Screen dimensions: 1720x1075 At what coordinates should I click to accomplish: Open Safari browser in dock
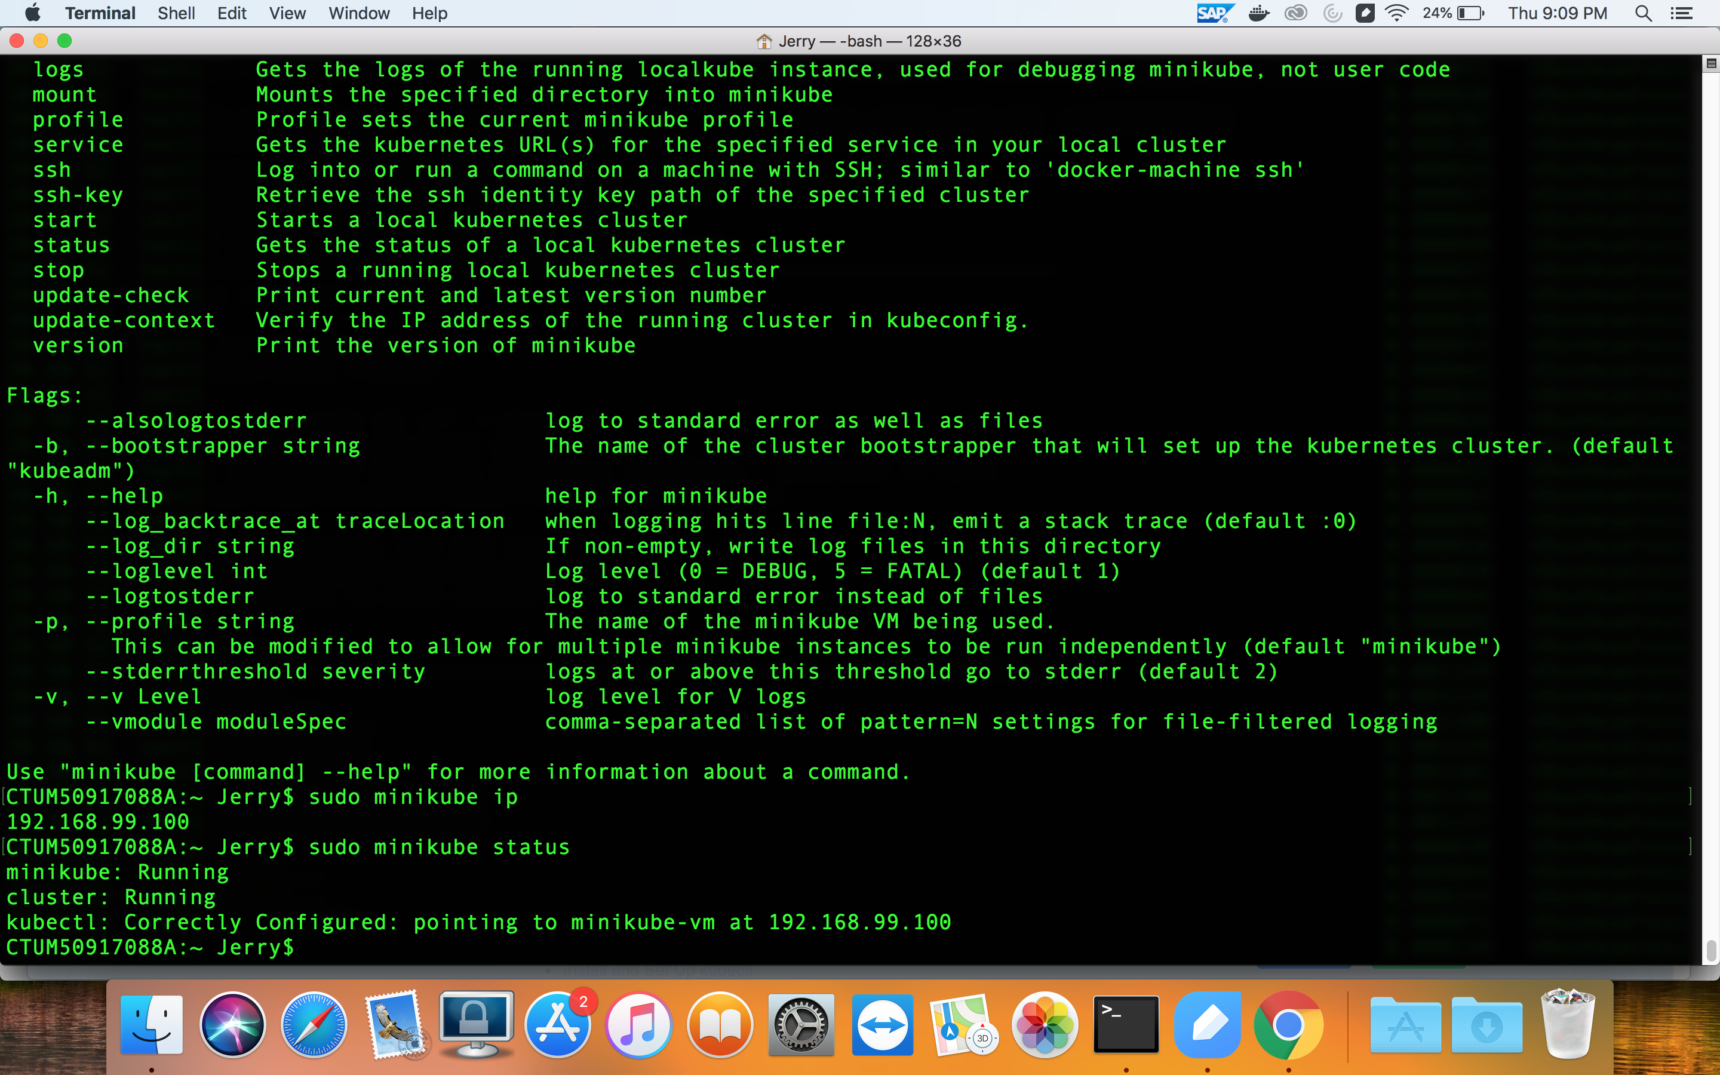[314, 1024]
